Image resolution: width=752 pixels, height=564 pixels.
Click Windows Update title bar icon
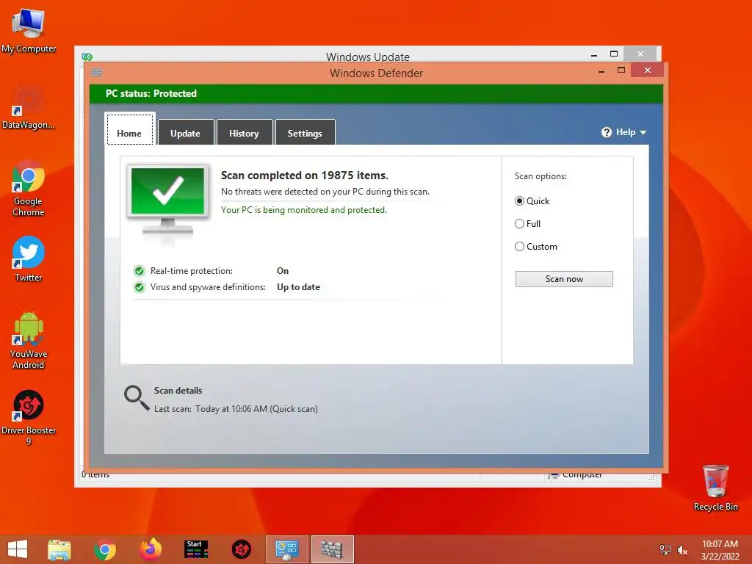click(x=87, y=57)
